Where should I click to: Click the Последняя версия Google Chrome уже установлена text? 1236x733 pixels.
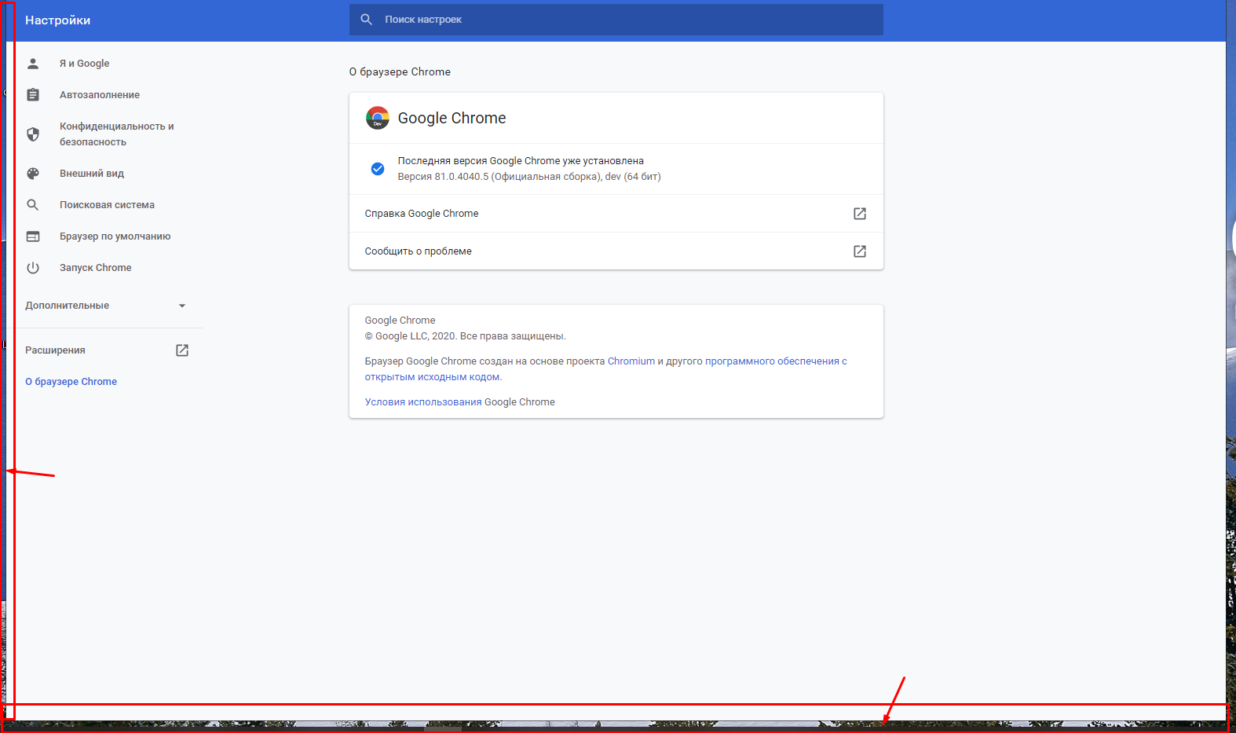point(521,161)
